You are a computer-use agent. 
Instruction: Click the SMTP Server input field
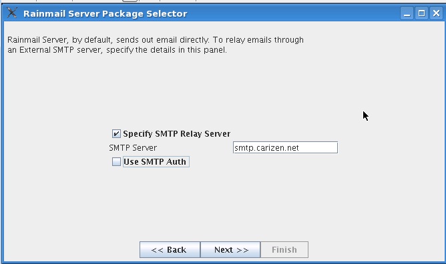click(285, 147)
